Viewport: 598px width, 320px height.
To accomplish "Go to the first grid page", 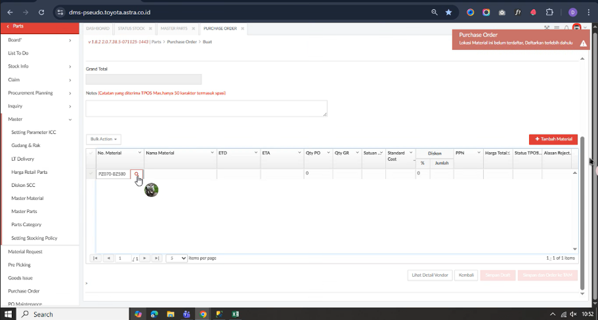I will tap(96, 258).
